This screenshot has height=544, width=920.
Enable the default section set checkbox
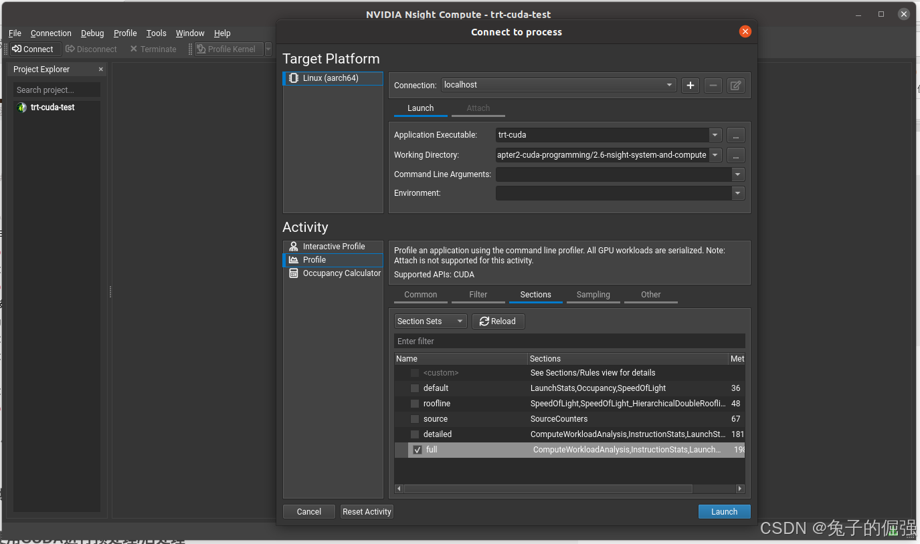click(x=415, y=388)
